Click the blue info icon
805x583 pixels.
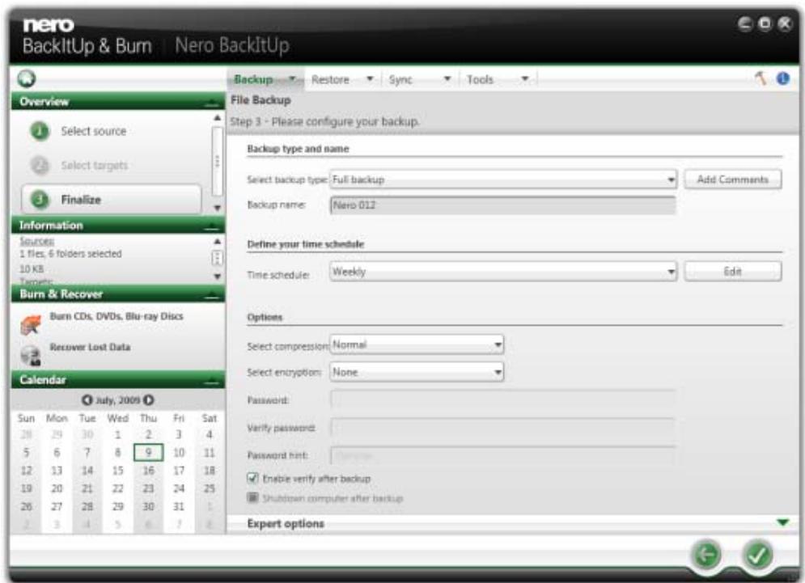783,78
